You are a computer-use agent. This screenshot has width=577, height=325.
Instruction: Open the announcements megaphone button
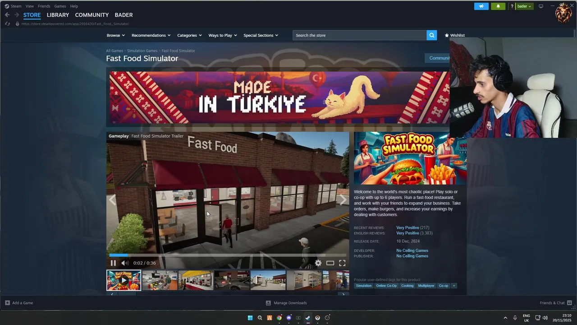coord(481,6)
